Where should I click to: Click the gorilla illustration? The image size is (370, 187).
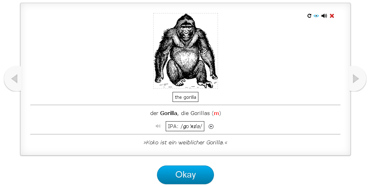tap(186, 51)
